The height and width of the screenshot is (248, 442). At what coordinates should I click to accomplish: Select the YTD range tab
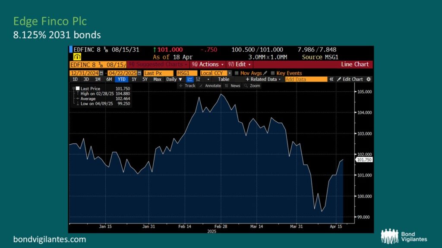[x=121, y=79]
